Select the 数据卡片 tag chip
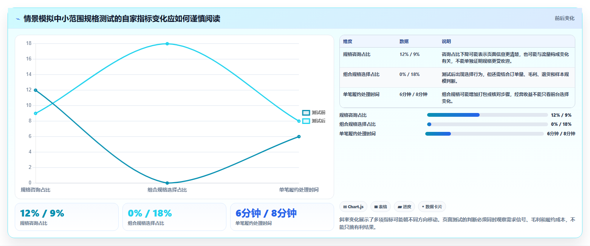Viewport: 590px width, 246px height. (432, 207)
